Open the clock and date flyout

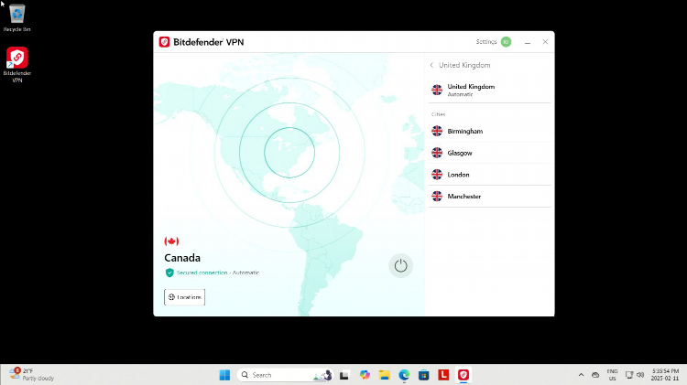(x=665, y=375)
